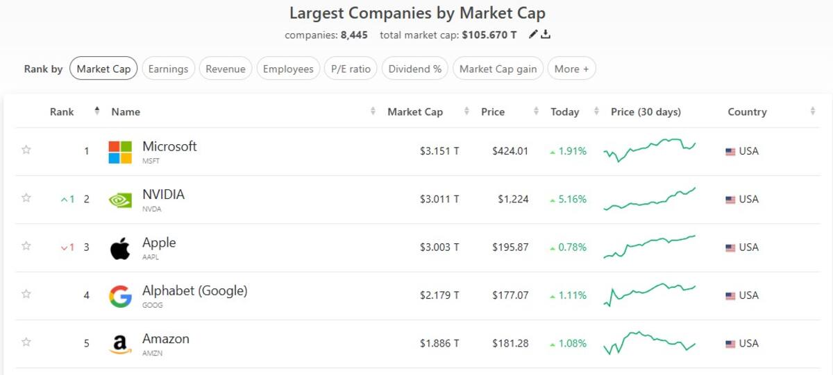Image resolution: width=833 pixels, height=375 pixels.
Task: Click the USA flag in the Alphabet row
Action: pyautogui.click(x=730, y=296)
